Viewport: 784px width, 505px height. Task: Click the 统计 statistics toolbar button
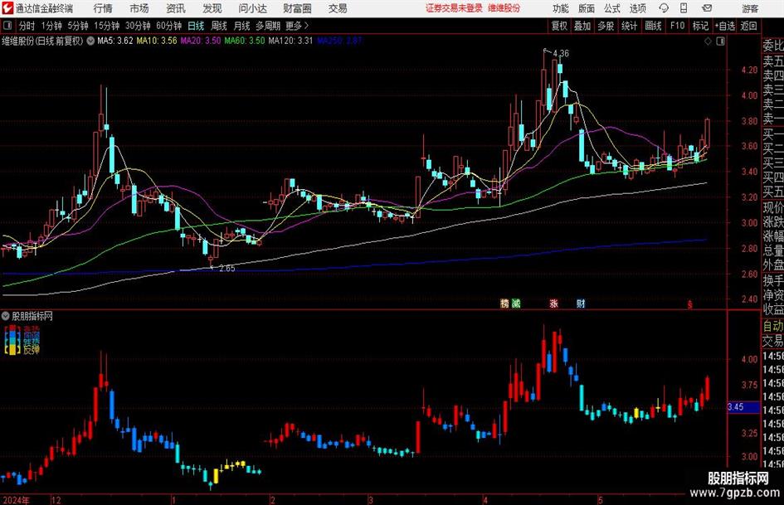629,26
